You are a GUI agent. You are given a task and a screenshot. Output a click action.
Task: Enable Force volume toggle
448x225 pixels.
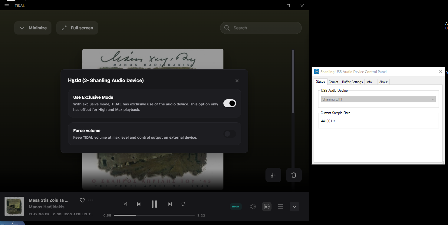pyautogui.click(x=230, y=134)
